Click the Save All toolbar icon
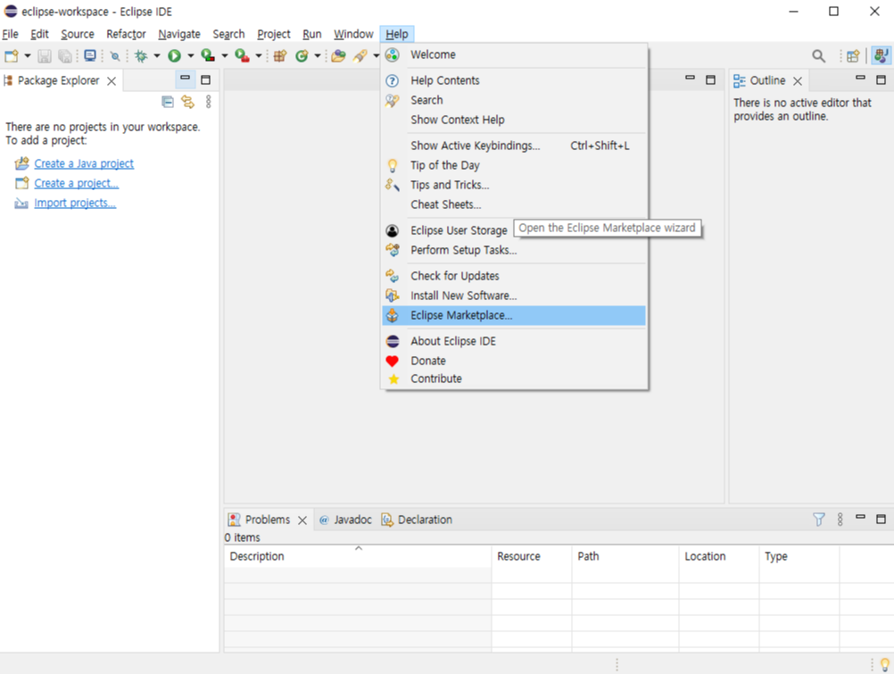 tap(65, 56)
